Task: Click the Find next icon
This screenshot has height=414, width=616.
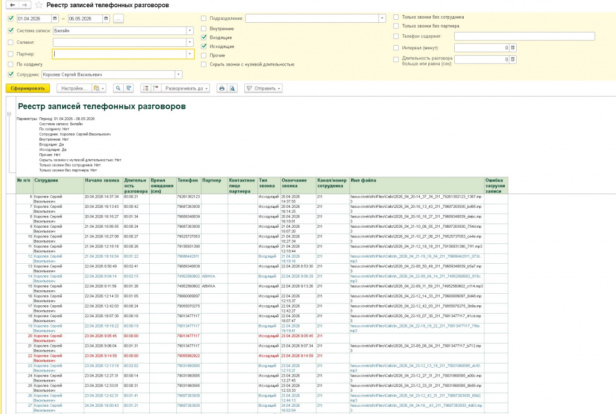Action: click(128, 88)
